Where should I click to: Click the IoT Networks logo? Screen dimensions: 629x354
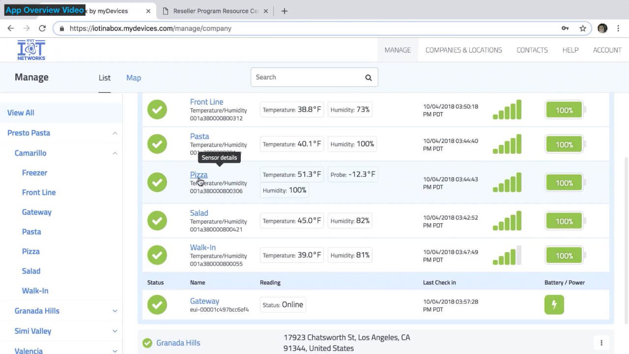[31, 50]
